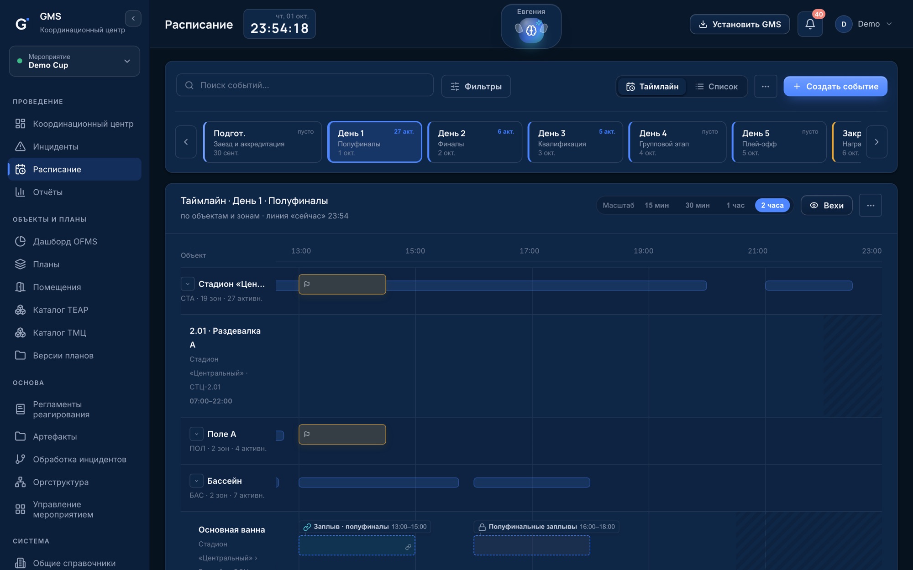The height and width of the screenshot is (570, 913).
Task: Open the Мероприятие Demo Cup dropdown
Action: [x=74, y=61]
